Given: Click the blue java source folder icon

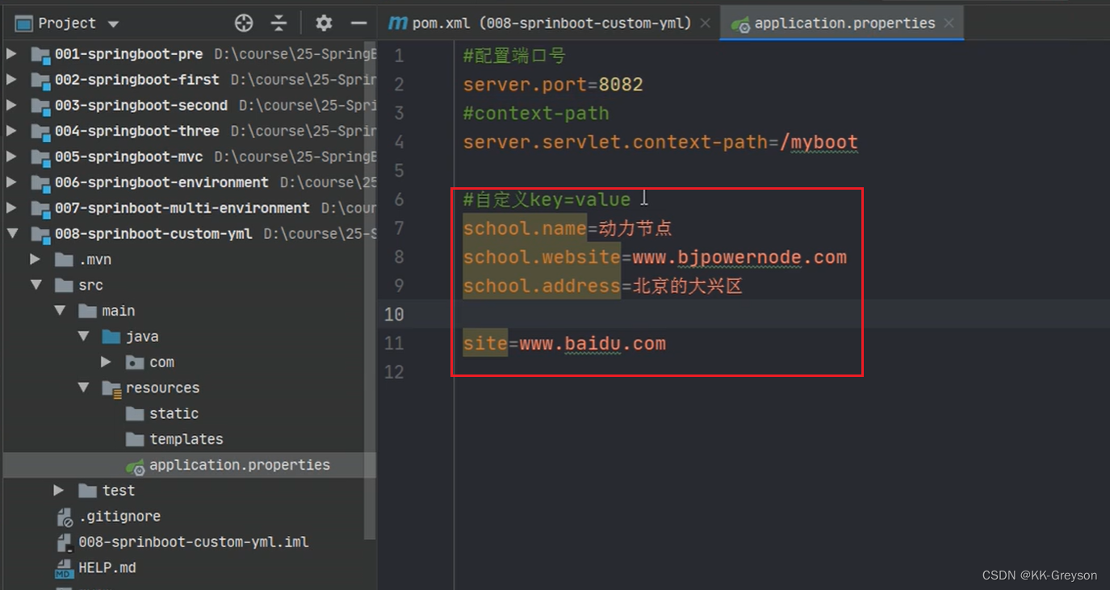Looking at the screenshot, I should coord(111,337).
